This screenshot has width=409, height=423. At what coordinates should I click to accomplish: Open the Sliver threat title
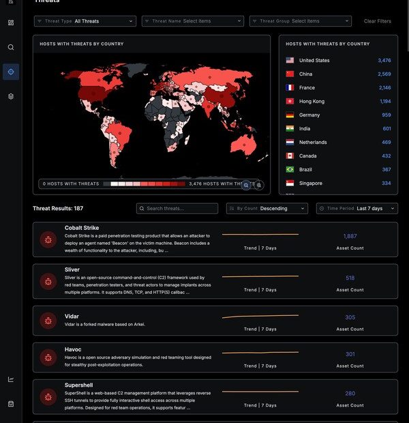(72, 269)
